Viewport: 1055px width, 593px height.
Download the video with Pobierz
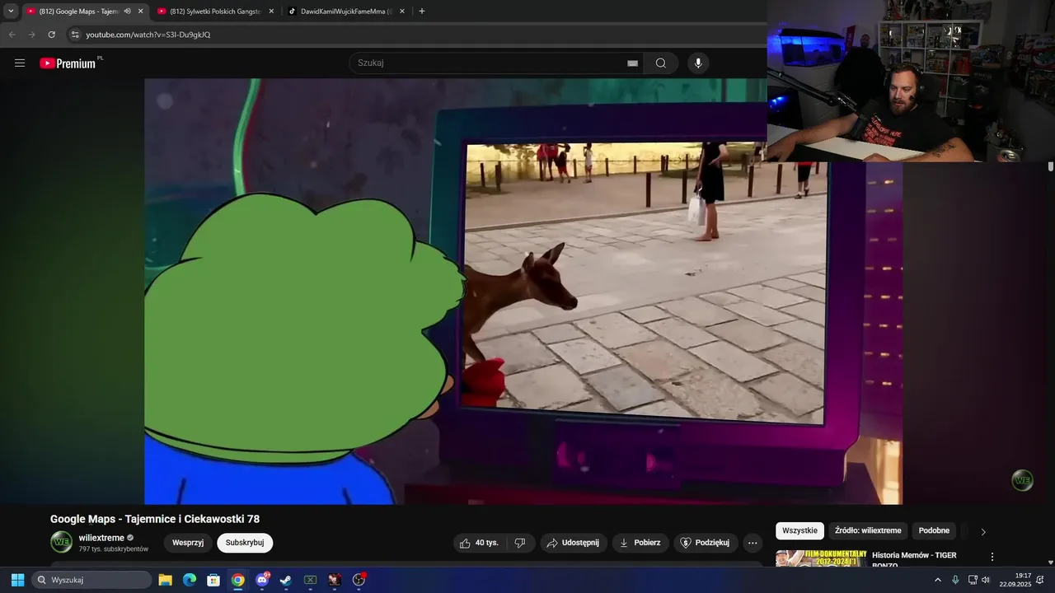640,543
